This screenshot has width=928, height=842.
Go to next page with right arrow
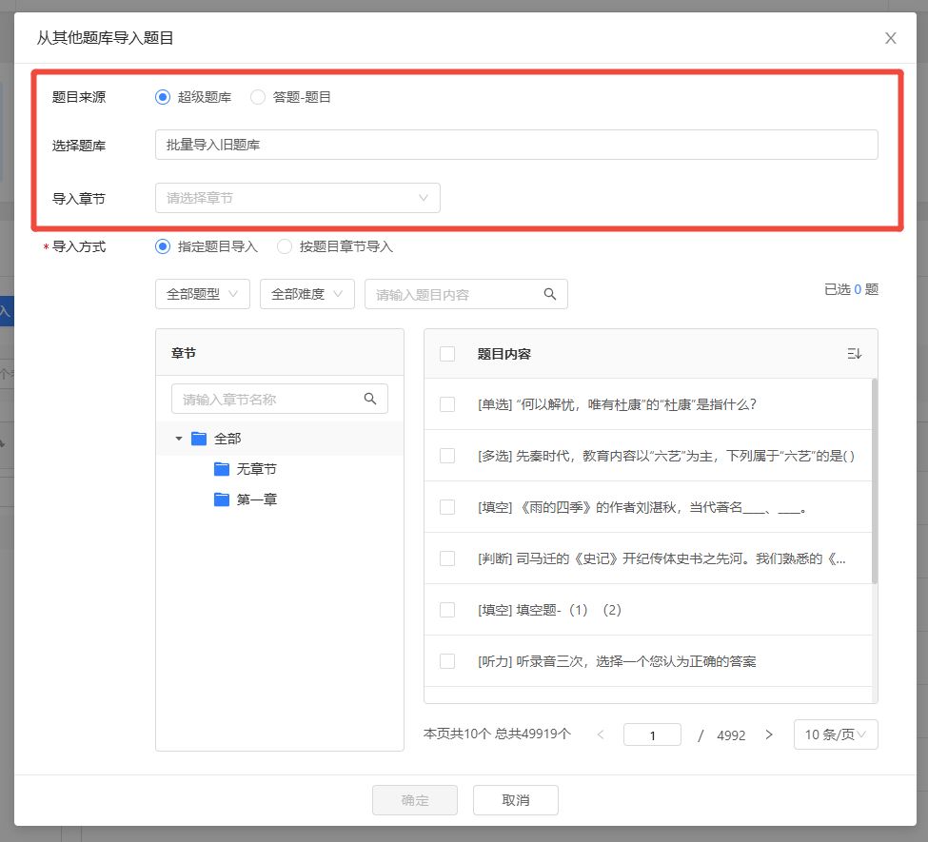[769, 735]
